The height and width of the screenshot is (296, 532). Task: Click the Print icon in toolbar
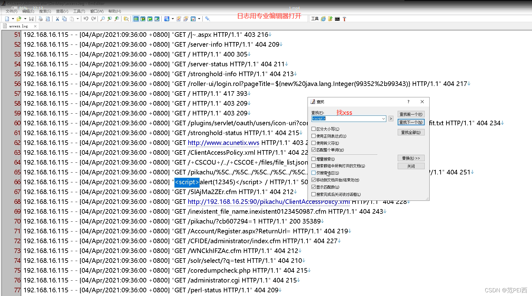click(x=40, y=19)
